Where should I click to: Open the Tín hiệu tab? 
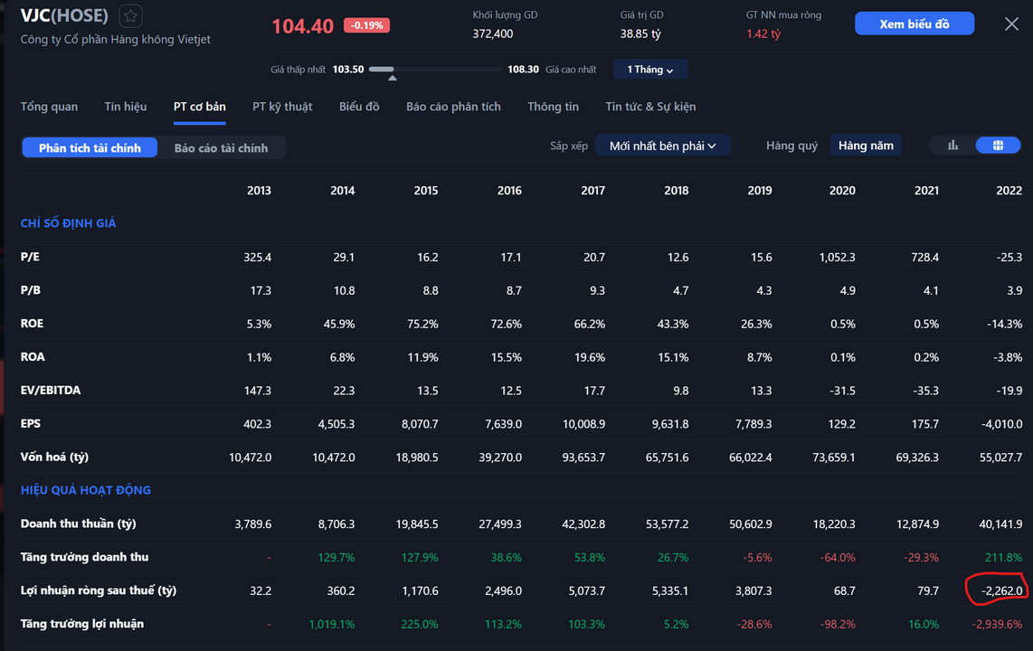tap(125, 107)
